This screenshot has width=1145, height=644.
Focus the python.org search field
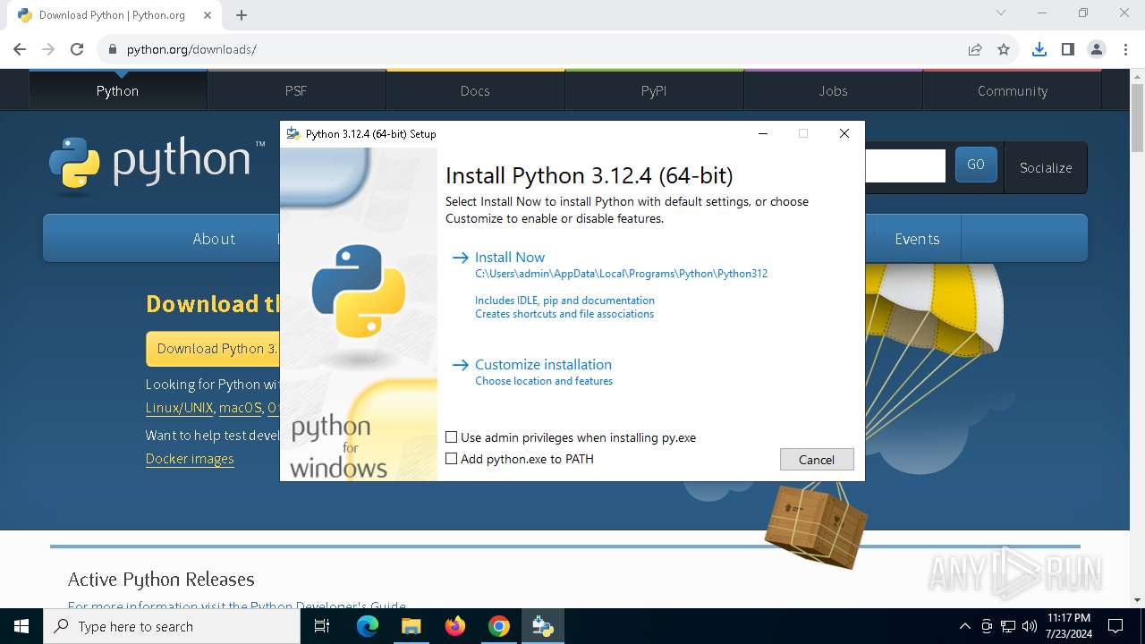(x=904, y=166)
